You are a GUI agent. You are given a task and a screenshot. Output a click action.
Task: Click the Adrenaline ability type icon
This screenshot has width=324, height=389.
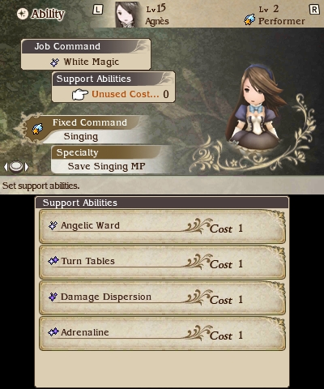pos(53,331)
